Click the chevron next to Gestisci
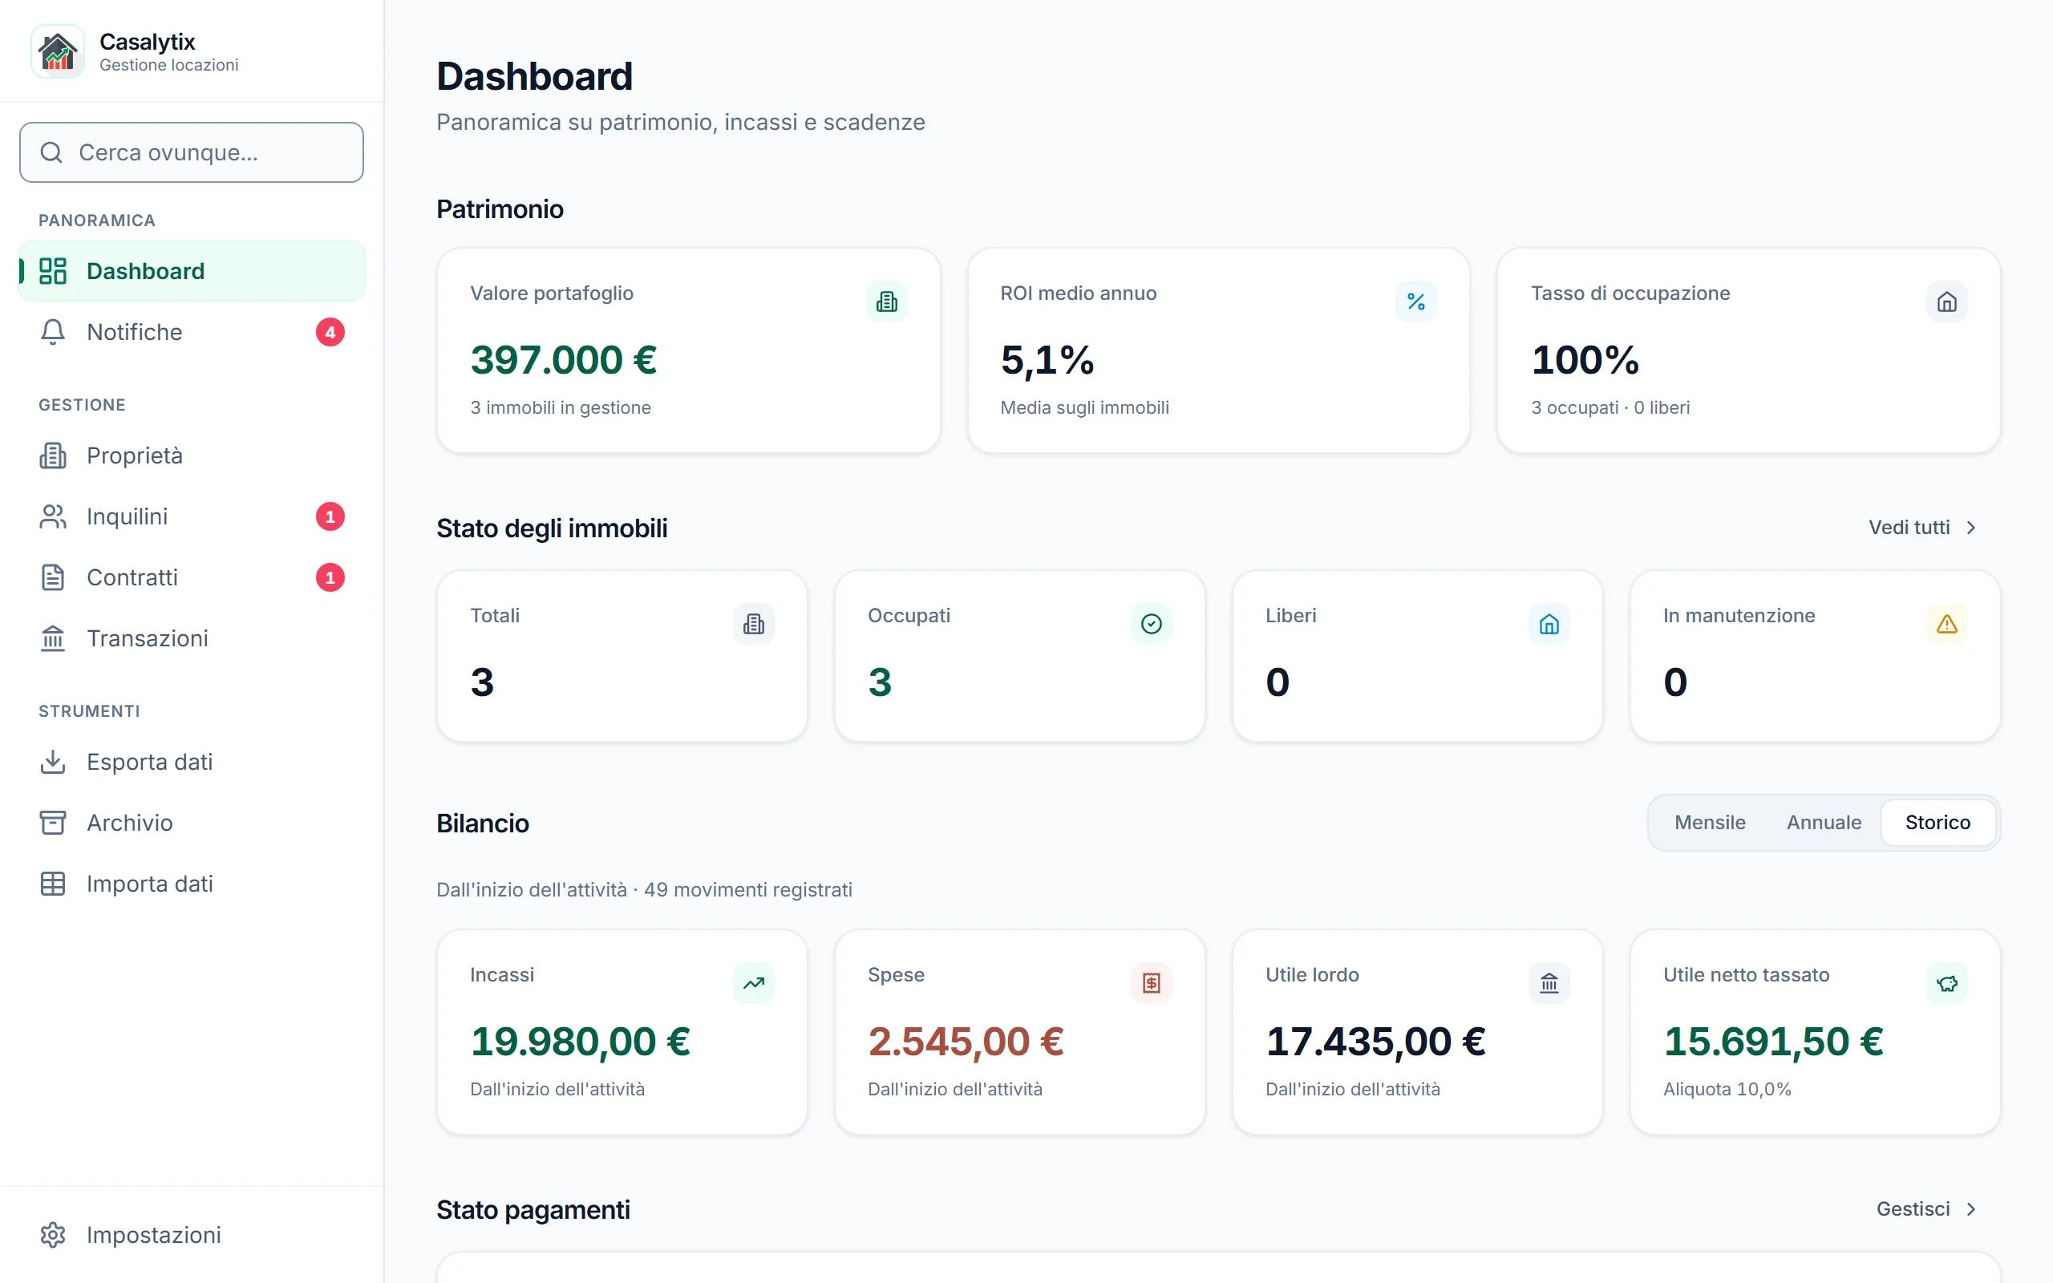The width and height of the screenshot is (2053, 1283). (x=1970, y=1209)
